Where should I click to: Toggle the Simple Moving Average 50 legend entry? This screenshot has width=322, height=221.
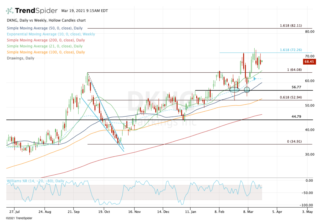tap(45, 28)
